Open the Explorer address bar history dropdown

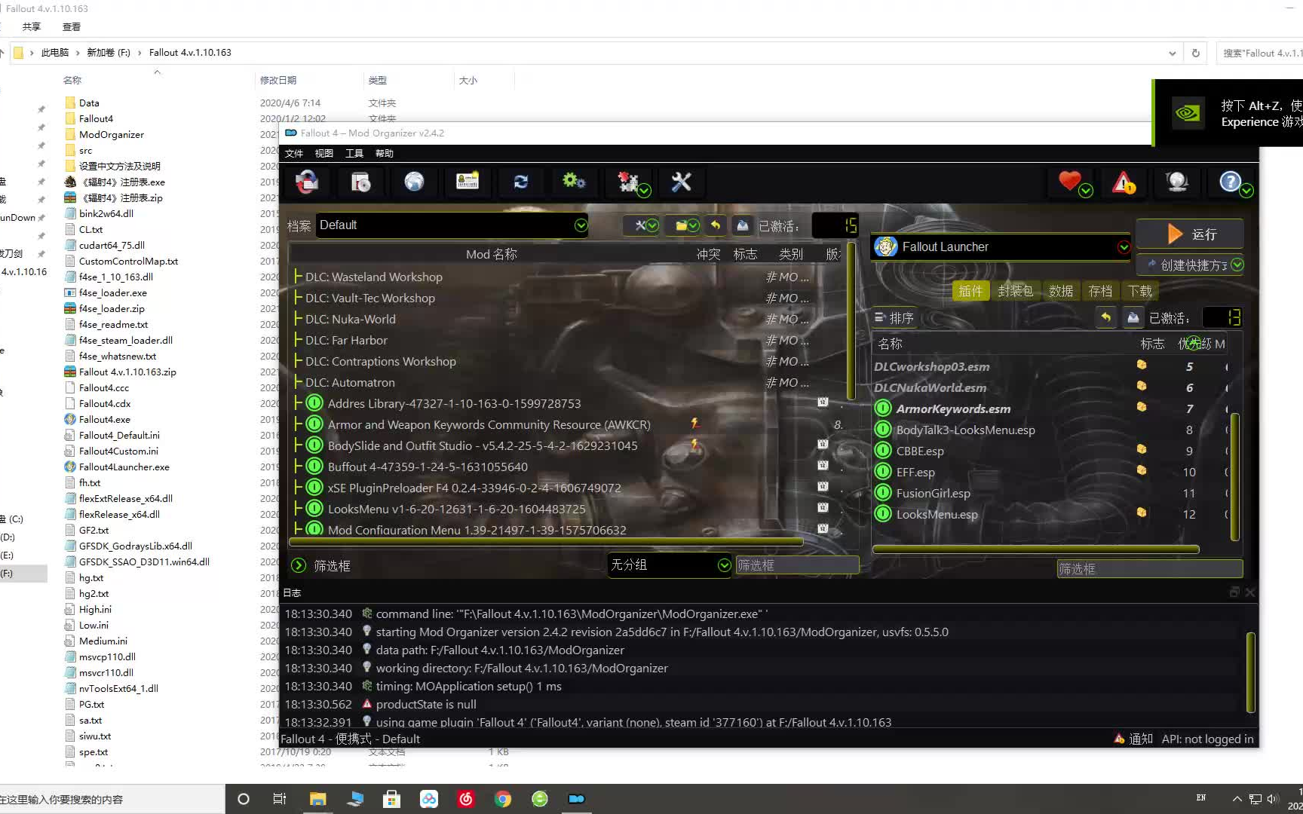1172,53
